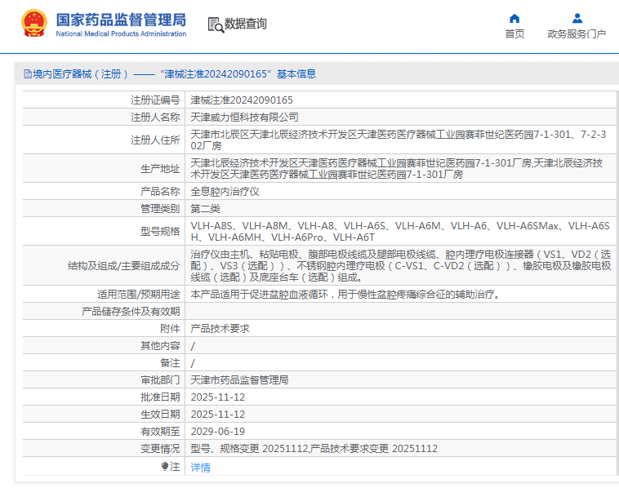Click 天津市药品监督管理局 approval department
619x488 pixels.
tap(239, 380)
